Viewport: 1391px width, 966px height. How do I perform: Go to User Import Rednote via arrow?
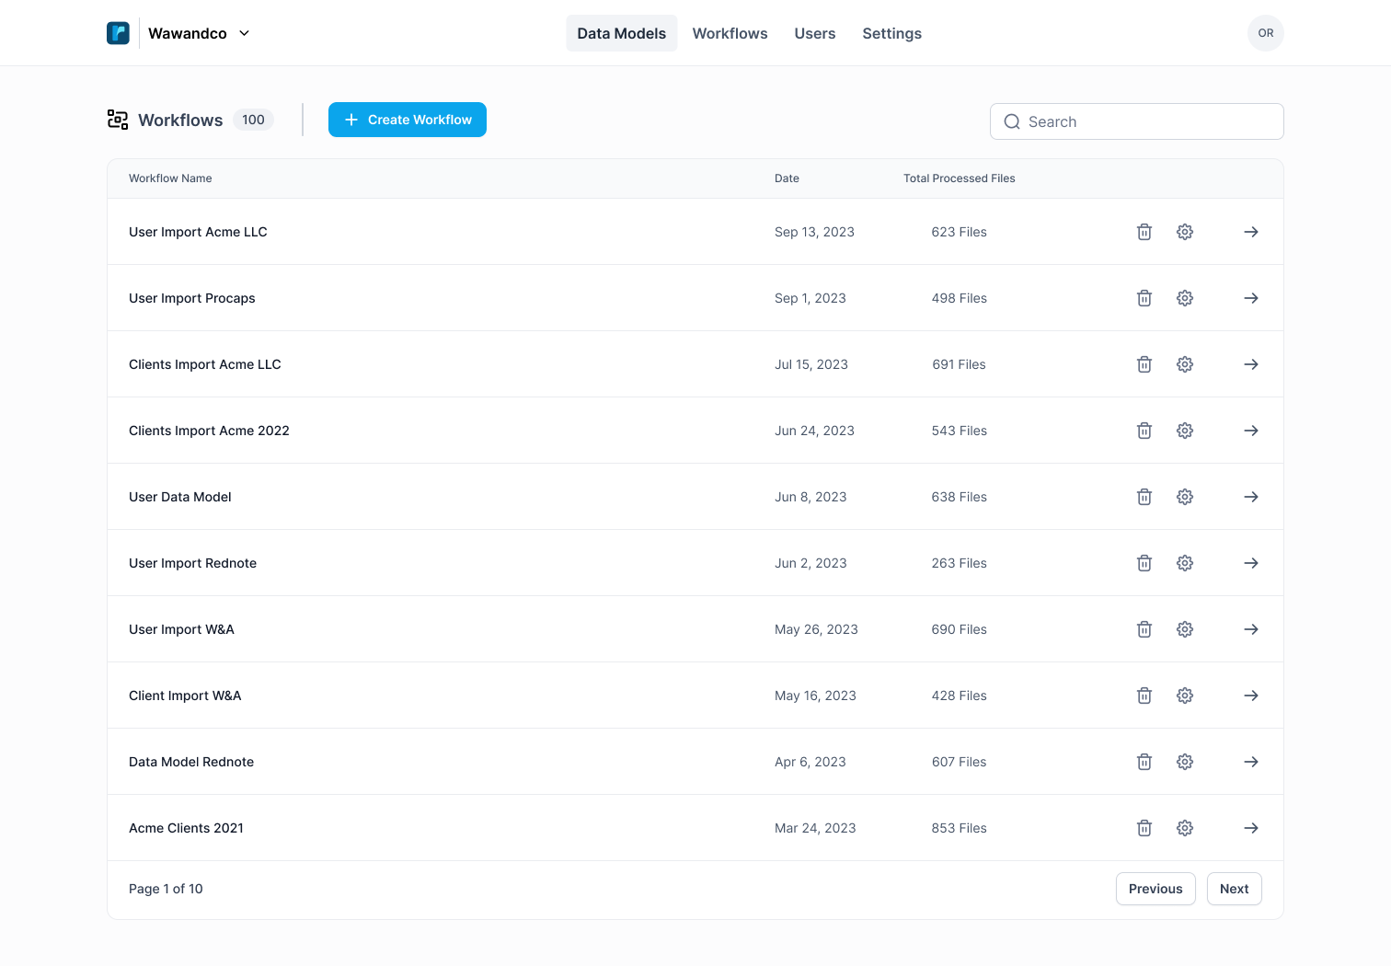coord(1251,563)
